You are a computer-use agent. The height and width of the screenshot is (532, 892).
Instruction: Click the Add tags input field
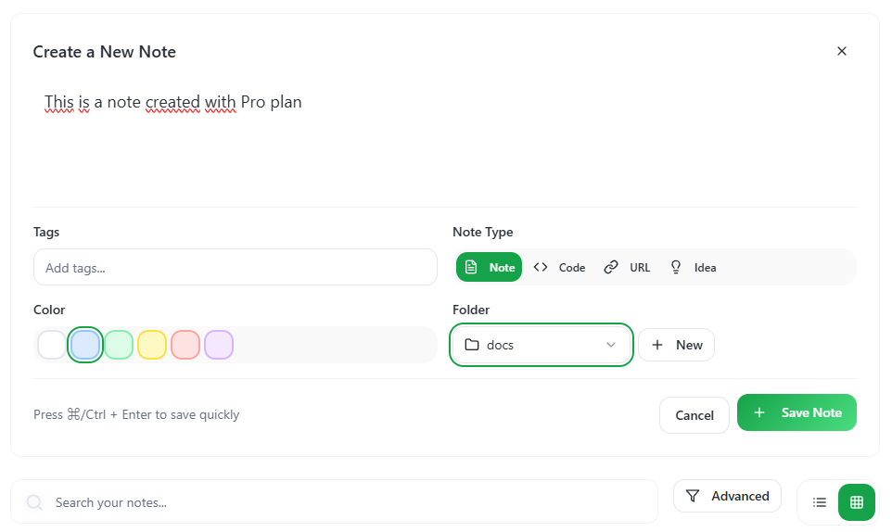point(235,268)
